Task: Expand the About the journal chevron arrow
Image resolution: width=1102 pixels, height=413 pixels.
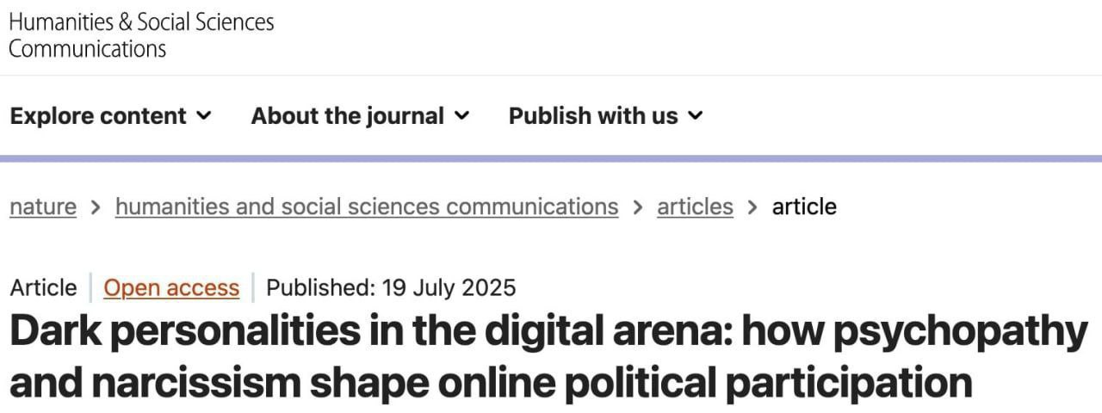Action: coord(462,115)
